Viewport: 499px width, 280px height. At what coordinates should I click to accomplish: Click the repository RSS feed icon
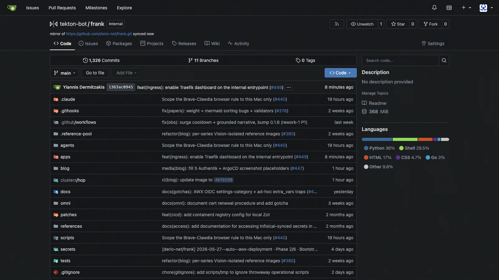(337, 24)
